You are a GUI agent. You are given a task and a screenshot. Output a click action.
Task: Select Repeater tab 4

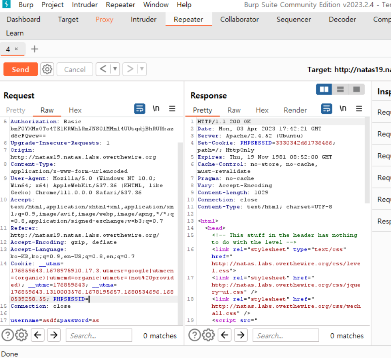coord(8,49)
